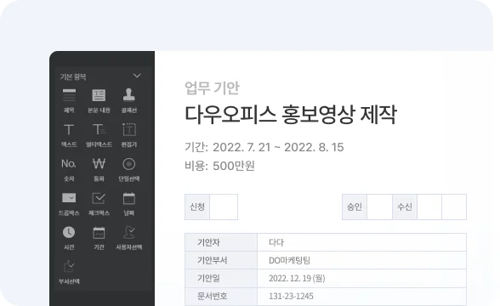This screenshot has height=306, width=500.
Task: Collapse the 기본 항목 section chevron
Action: pyautogui.click(x=137, y=76)
